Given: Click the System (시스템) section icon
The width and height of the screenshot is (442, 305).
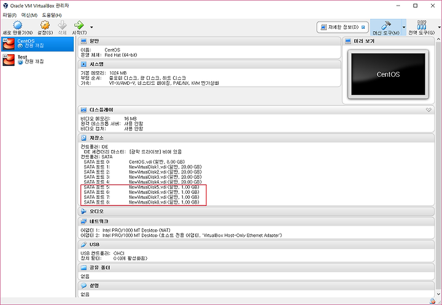Looking at the screenshot, I should pyautogui.click(x=83, y=65).
